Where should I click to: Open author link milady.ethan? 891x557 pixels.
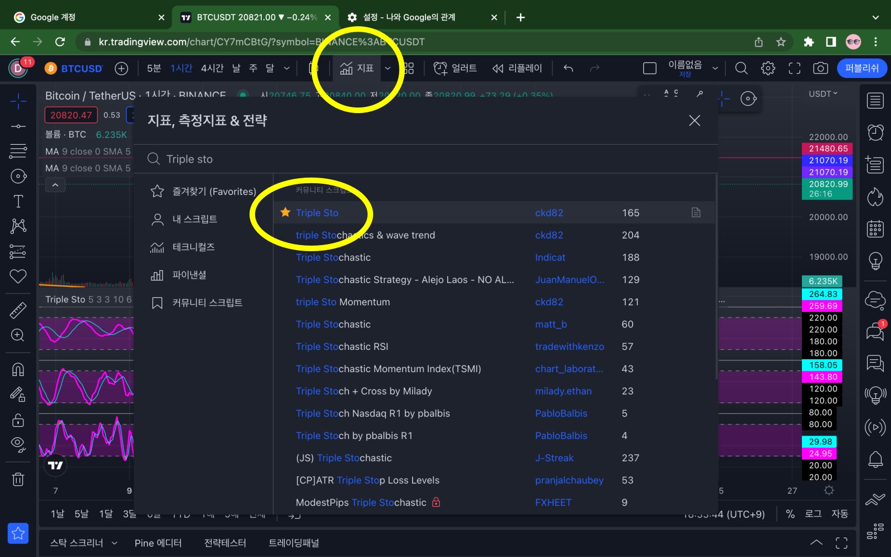[x=563, y=391]
